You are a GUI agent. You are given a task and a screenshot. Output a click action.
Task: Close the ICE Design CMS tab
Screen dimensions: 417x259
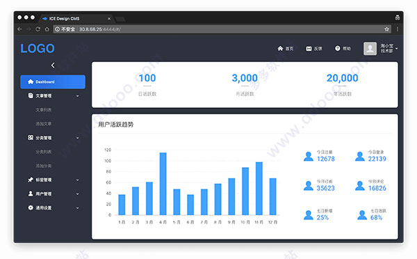coord(109,19)
